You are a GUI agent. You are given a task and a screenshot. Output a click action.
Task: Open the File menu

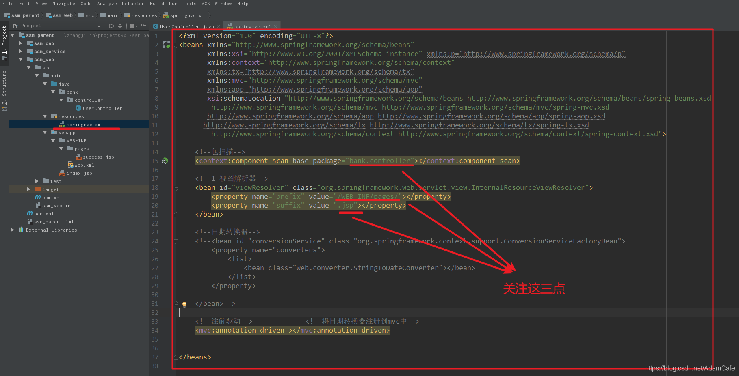point(8,4)
